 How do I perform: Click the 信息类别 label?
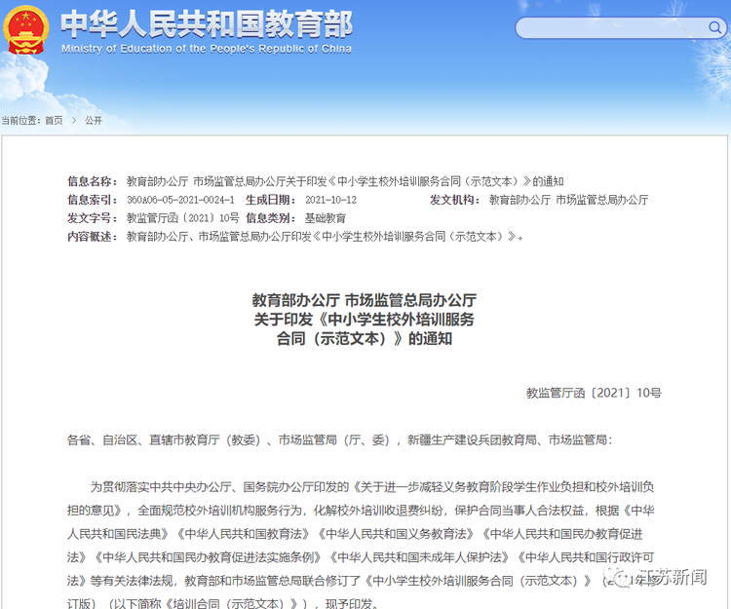coord(270,218)
